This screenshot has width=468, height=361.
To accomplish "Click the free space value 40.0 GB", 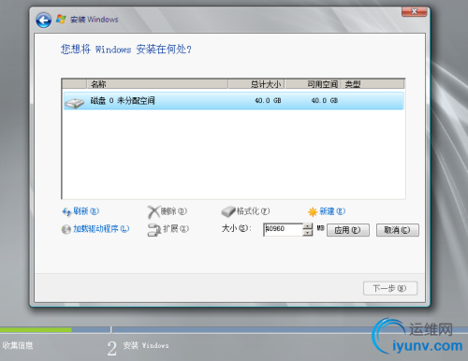I will tap(325, 101).
